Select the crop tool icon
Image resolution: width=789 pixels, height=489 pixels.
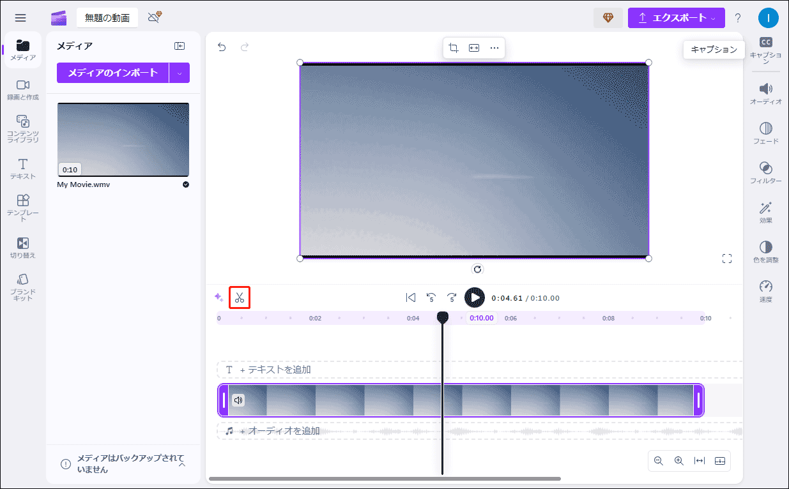coord(454,48)
